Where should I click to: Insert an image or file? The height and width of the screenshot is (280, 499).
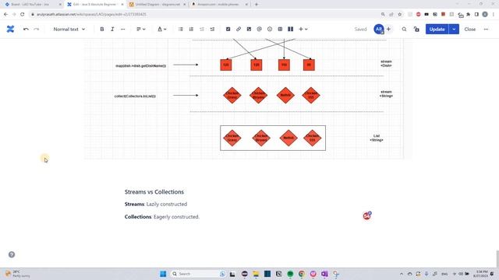coord(249,30)
